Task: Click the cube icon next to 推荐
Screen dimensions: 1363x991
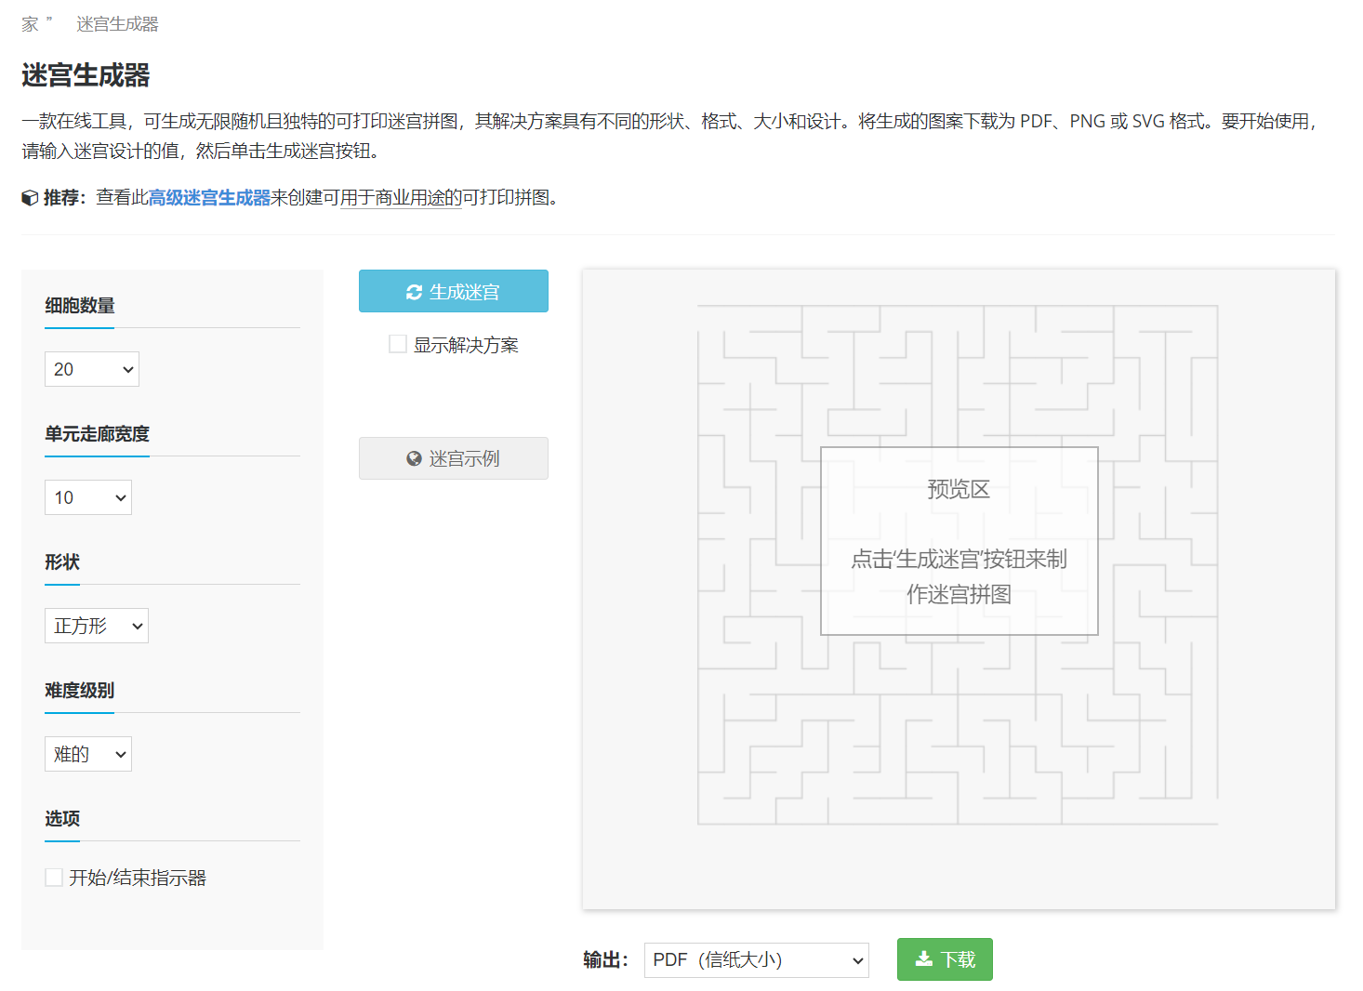Action: (x=29, y=197)
